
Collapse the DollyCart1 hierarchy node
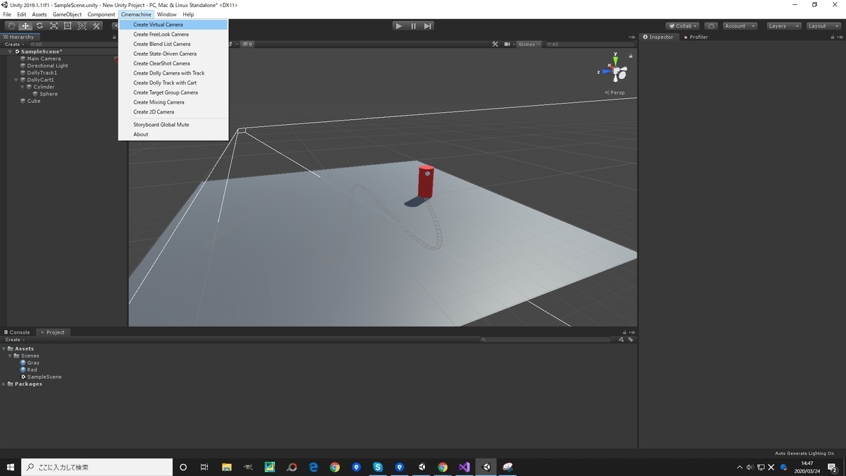(x=17, y=80)
